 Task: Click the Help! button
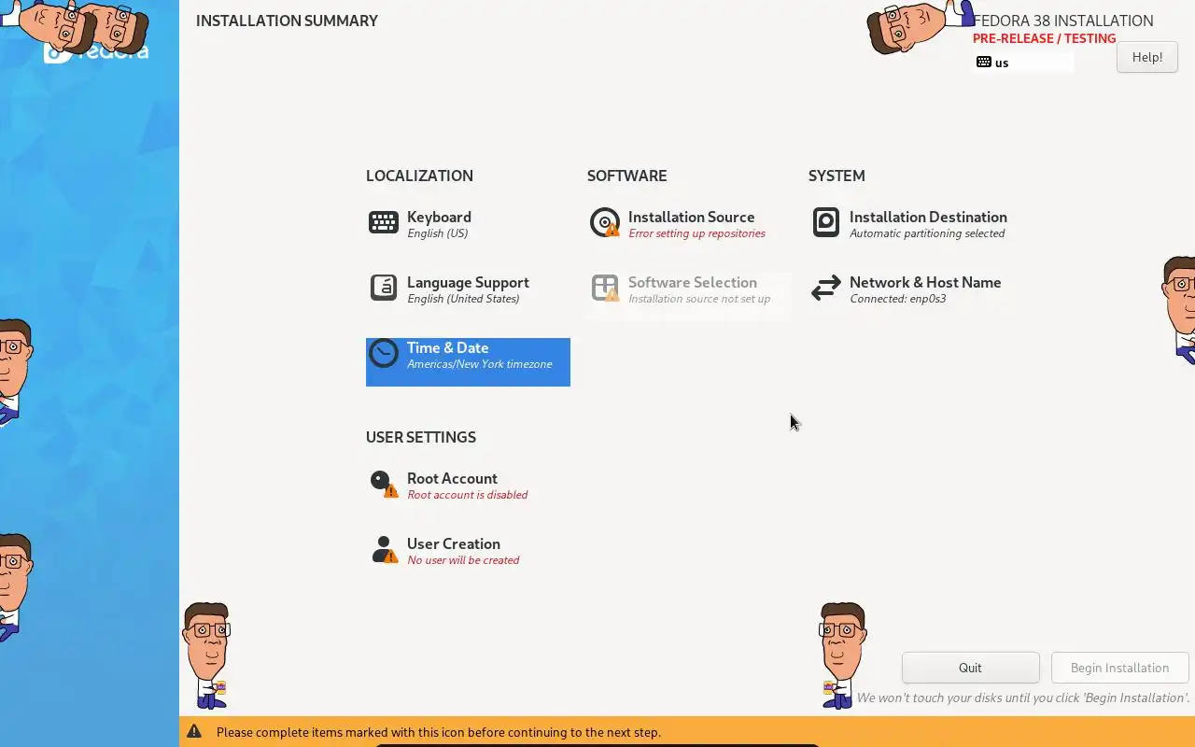tap(1146, 57)
